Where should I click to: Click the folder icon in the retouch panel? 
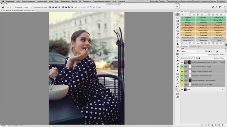click(213, 14)
